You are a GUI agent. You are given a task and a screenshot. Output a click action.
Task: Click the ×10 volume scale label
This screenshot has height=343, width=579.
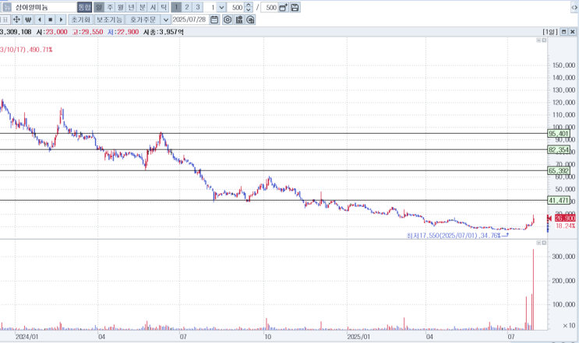coord(569,326)
